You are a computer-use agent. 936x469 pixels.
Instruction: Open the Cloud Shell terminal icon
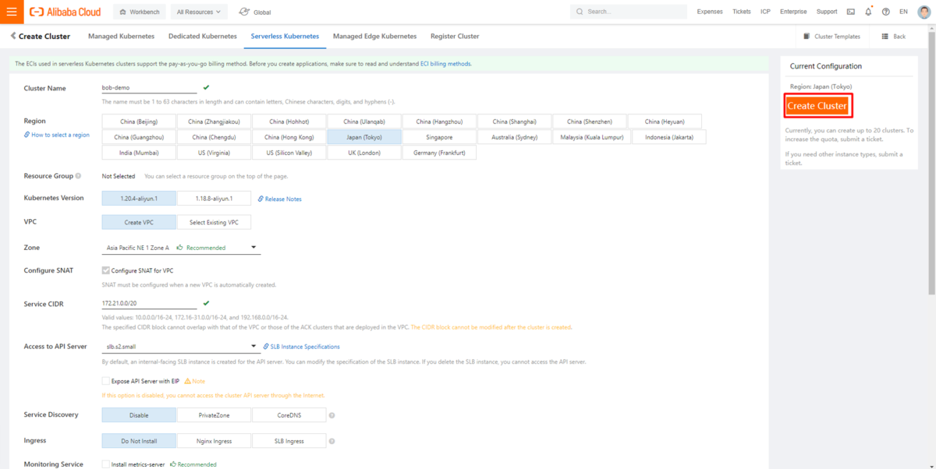[850, 12]
